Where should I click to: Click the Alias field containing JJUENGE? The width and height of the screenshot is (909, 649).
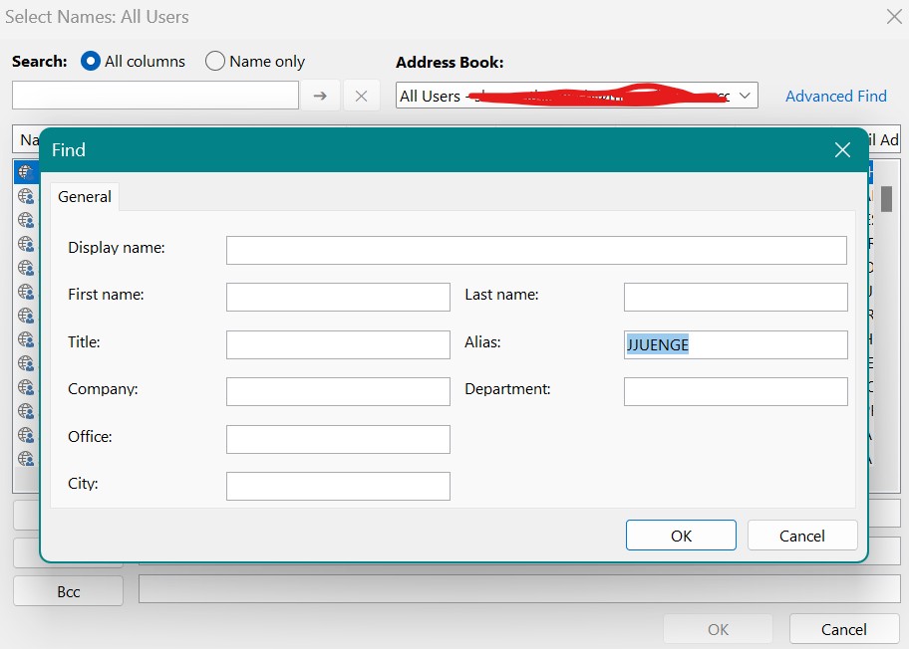(736, 344)
